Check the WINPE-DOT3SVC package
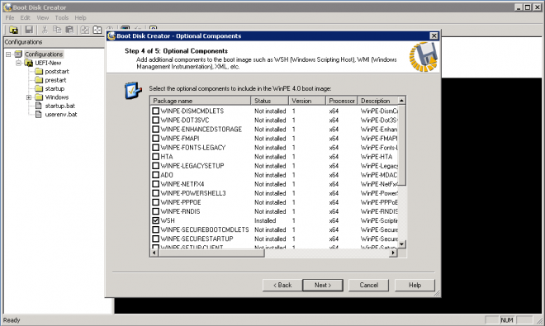The height and width of the screenshot is (326, 545). 156,120
